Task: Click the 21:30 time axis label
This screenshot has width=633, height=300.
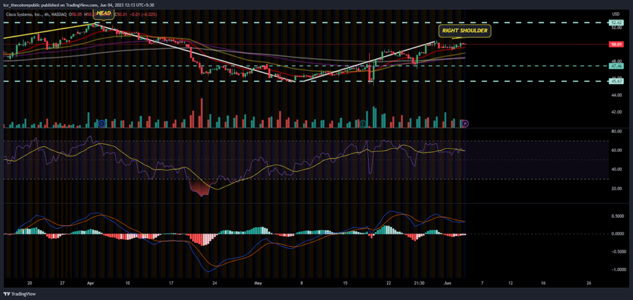Action: (x=420, y=283)
